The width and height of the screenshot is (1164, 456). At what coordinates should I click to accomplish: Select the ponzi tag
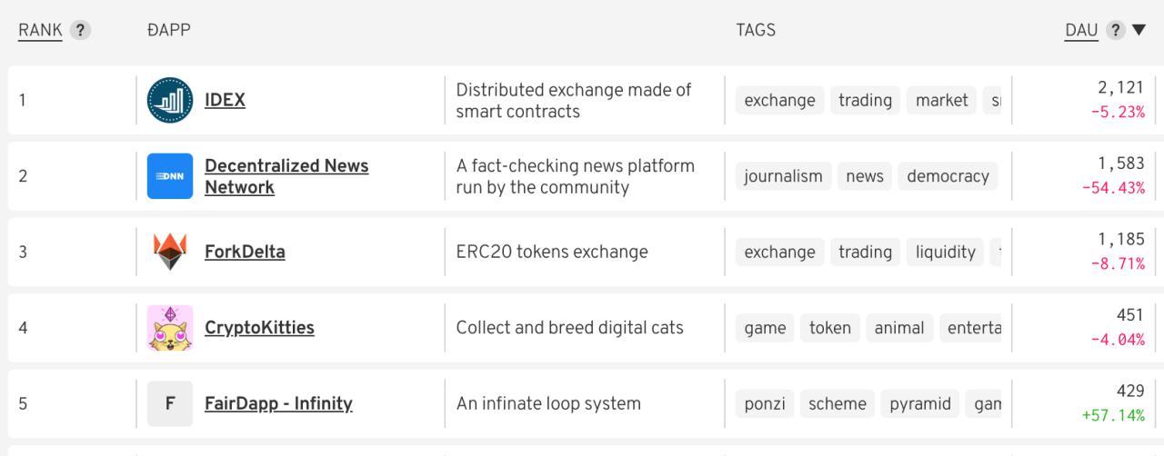[x=765, y=403]
